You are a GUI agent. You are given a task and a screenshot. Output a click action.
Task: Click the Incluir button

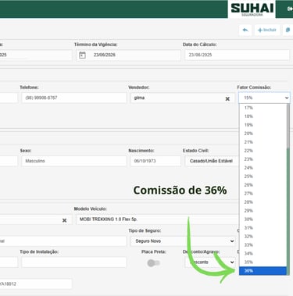click(x=267, y=30)
